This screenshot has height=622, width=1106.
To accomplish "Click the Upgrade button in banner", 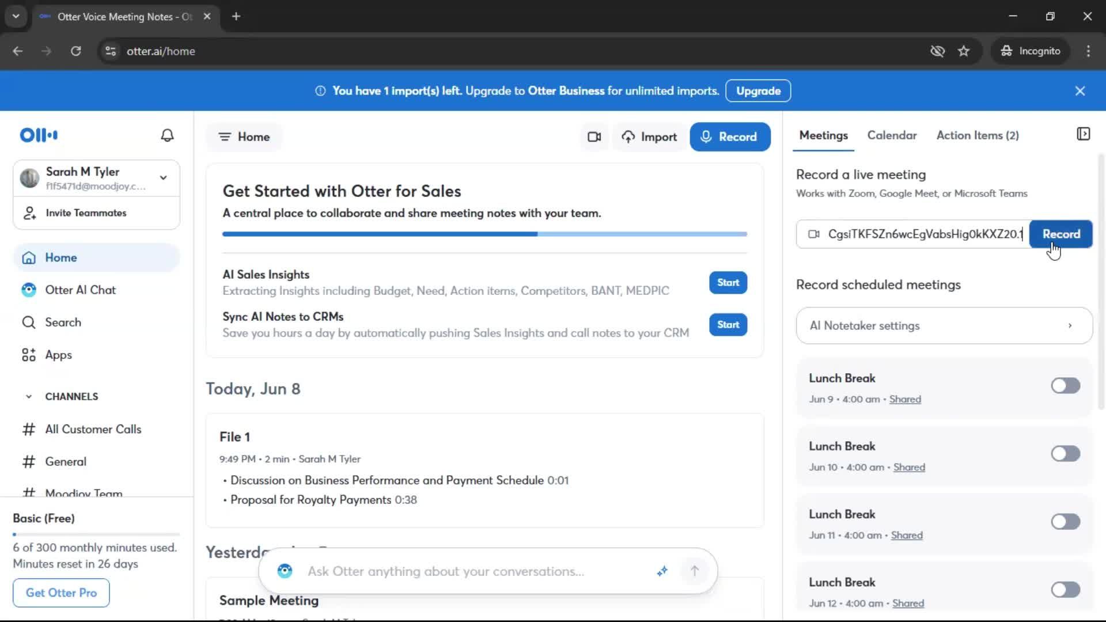I will click(758, 91).
